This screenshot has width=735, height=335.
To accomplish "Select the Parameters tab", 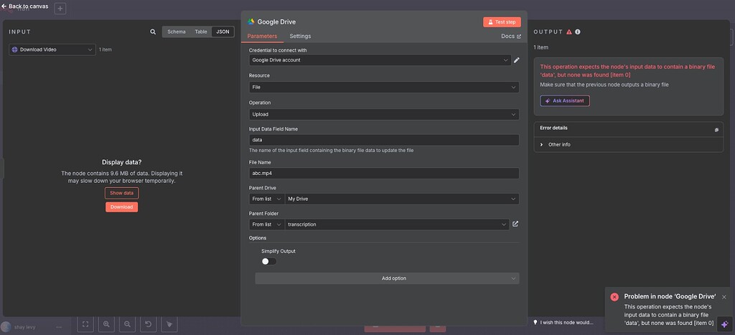I will tap(262, 36).
